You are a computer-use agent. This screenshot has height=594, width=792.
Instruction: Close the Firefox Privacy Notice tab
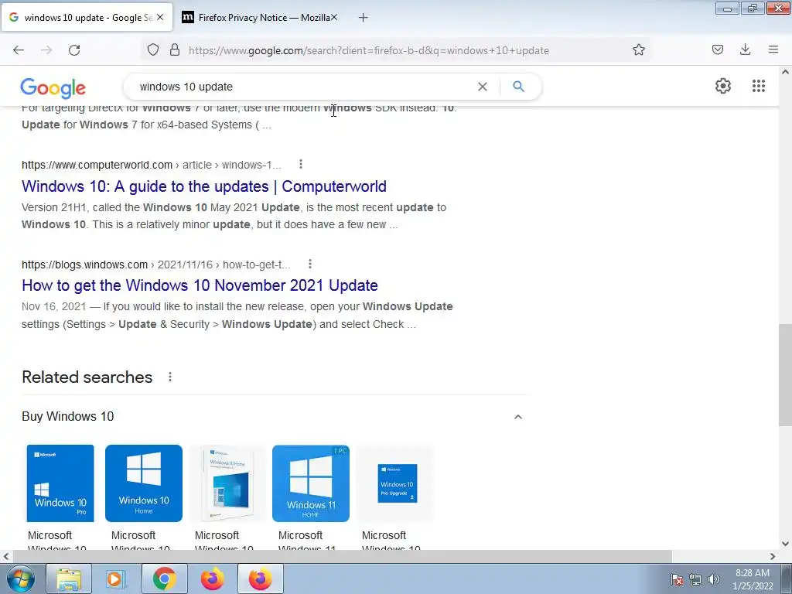tap(334, 17)
